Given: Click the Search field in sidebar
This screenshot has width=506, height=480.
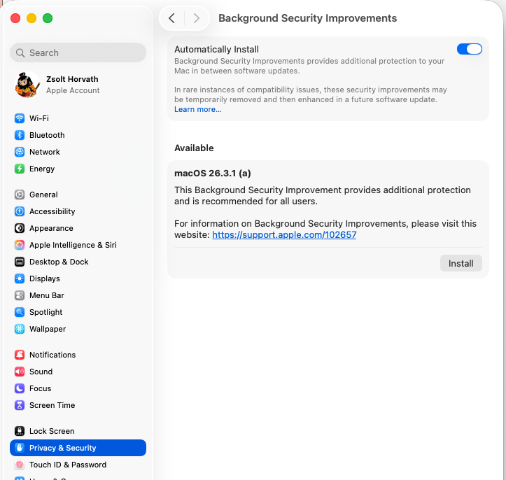Looking at the screenshot, I should [x=78, y=52].
